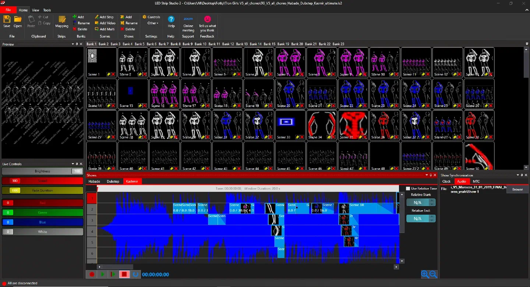Select the Scene 33 thumbnail

pos(290,125)
